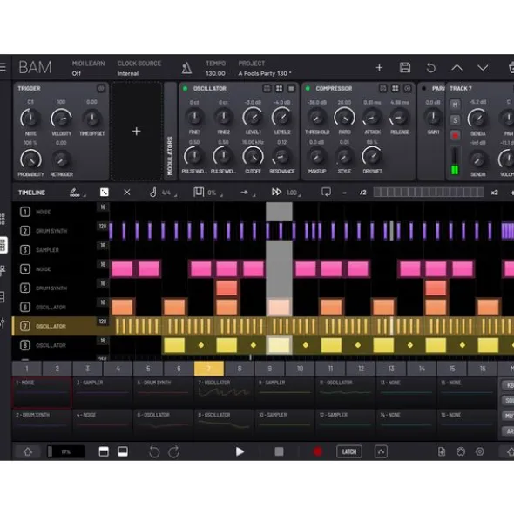
Task: Click the minus button in Timeline bar
Action: tap(344, 193)
